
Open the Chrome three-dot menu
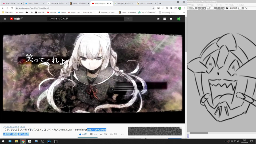[x=184, y=8]
